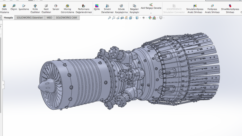Select the Ölçüm measure tool
The image size is (242, 136).
point(14,7)
